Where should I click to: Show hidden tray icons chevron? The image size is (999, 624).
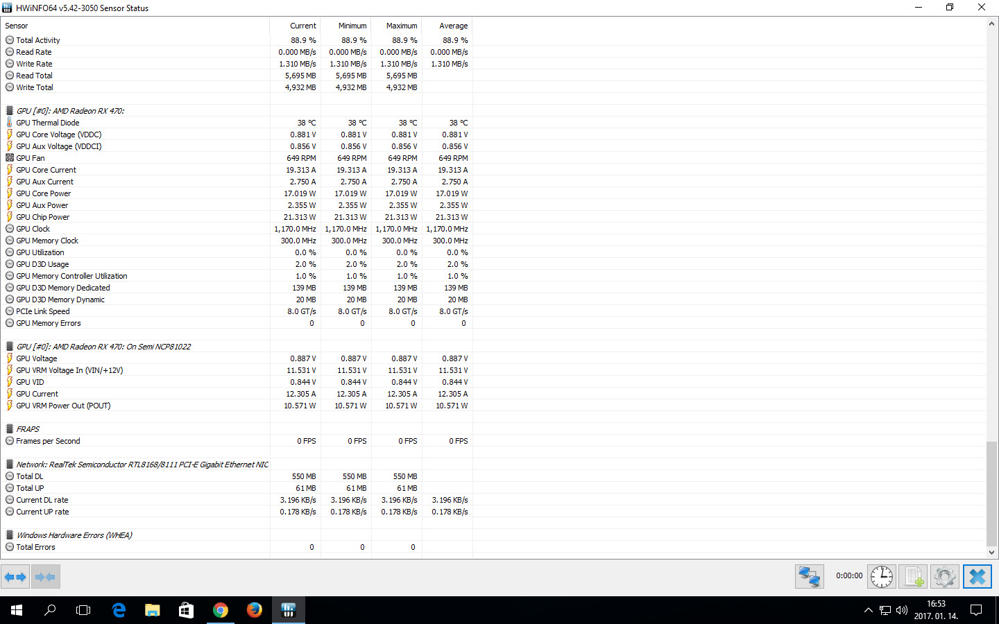pos(868,610)
